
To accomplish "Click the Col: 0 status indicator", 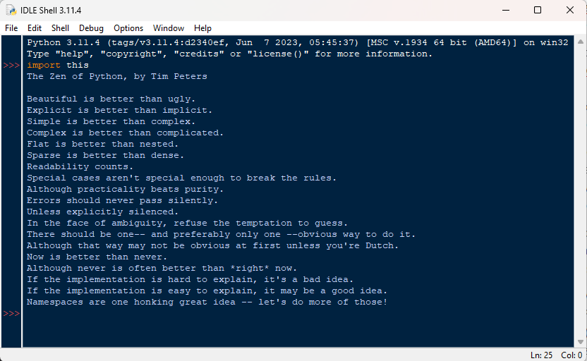I will [x=571, y=355].
